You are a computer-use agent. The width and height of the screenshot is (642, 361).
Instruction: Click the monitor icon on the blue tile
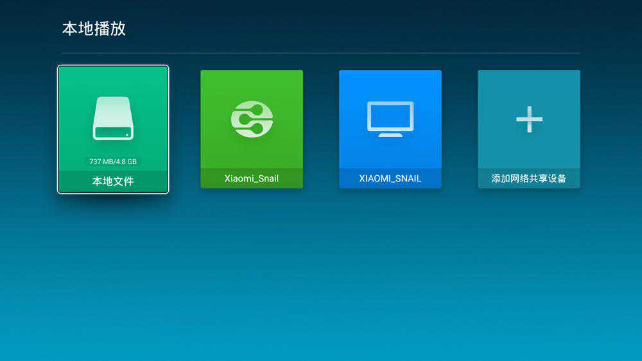(x=390, y=119)
